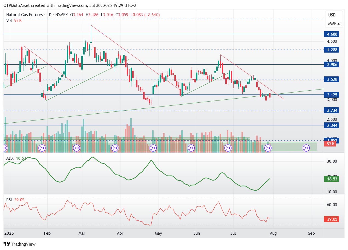Click the TradingView logo icon
This screenshot has height=250, width=348.
[7, 244]
